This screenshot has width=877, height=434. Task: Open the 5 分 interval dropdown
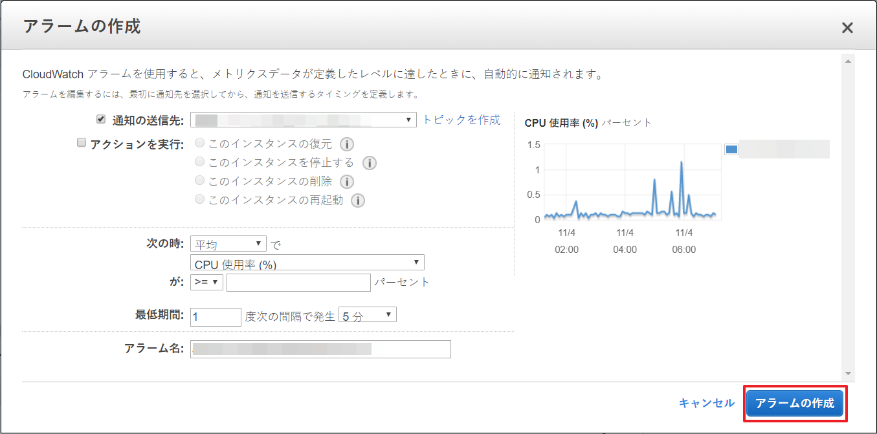(367, 316)
